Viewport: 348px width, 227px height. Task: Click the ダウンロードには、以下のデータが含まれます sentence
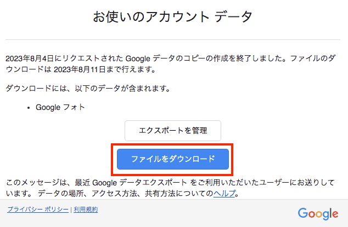(x=88, y=89)
